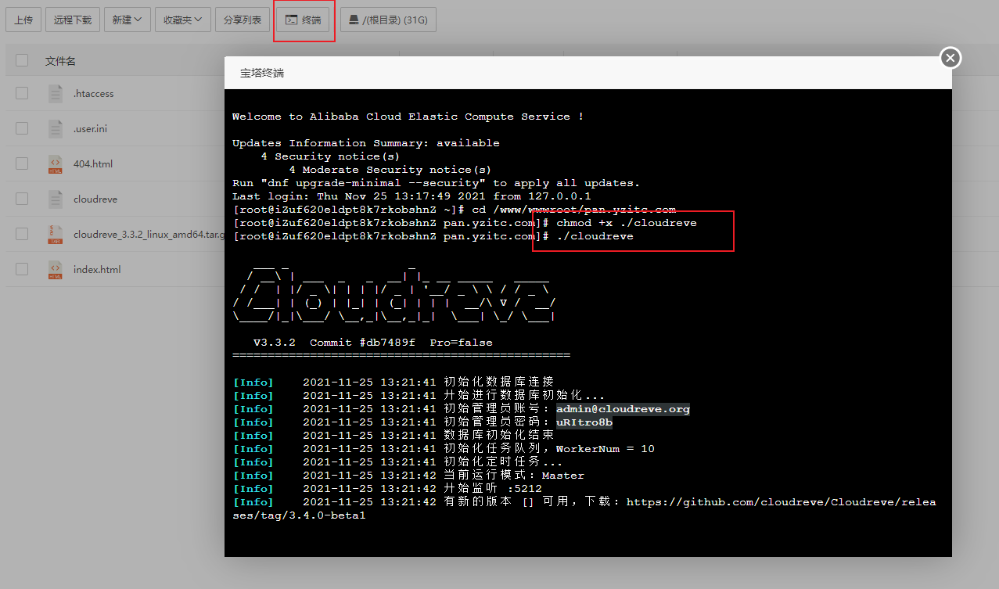Screen dimensions: 999x589
Task: Select the root directory disk (31G) button
Action: (x=388, y=20)
